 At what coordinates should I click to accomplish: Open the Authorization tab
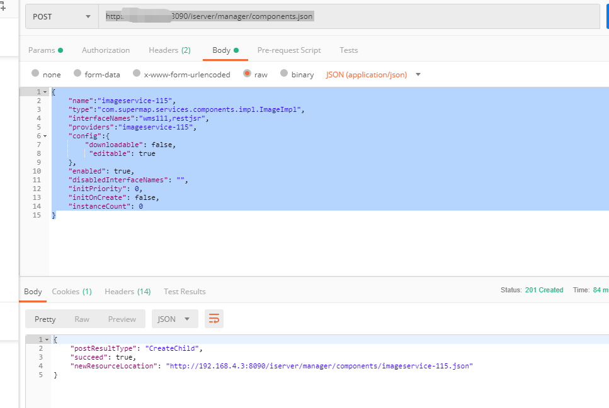pos(106,50)
